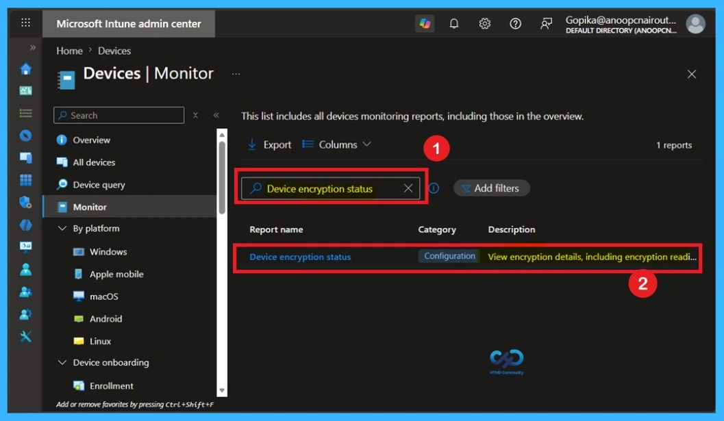The height and width of the screenshot is (421, 724).
Task: Open the Columns dropdown
Action: [x=336, y=144]
